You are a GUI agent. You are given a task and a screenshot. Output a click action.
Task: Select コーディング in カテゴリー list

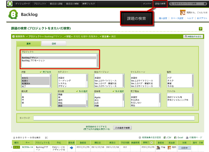tap(72, 81)
